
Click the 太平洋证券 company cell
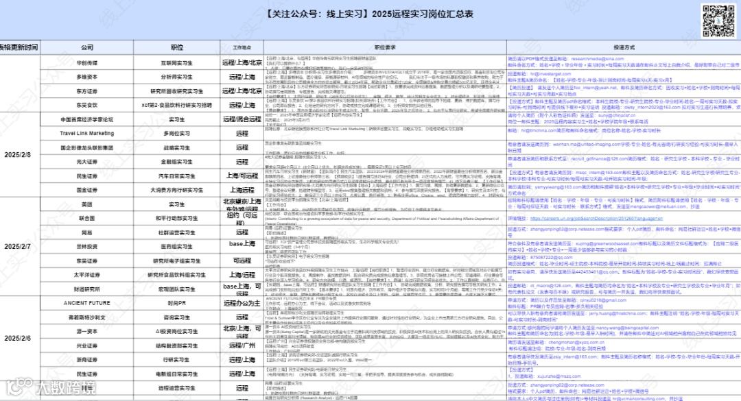(87, 275)
